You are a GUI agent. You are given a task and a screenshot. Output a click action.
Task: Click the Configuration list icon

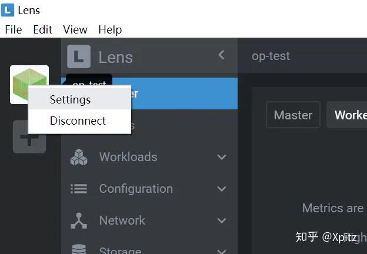pos(79,189)
